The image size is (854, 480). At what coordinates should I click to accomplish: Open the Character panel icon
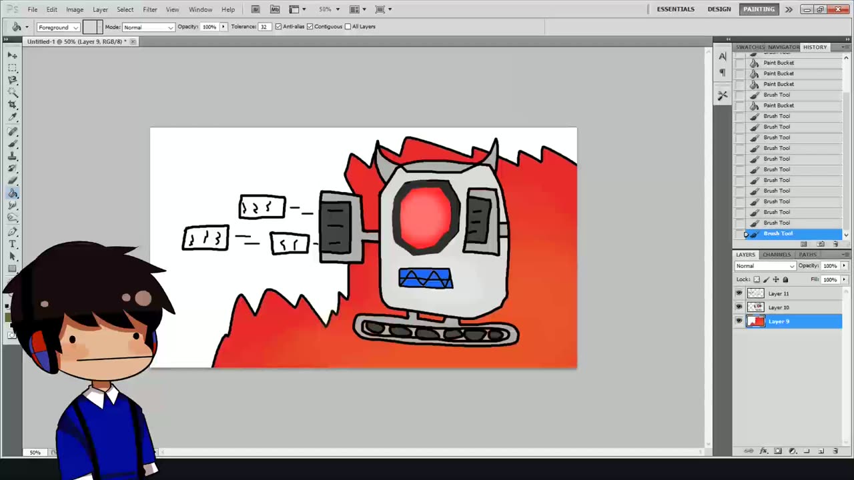(x=723, y=57)
